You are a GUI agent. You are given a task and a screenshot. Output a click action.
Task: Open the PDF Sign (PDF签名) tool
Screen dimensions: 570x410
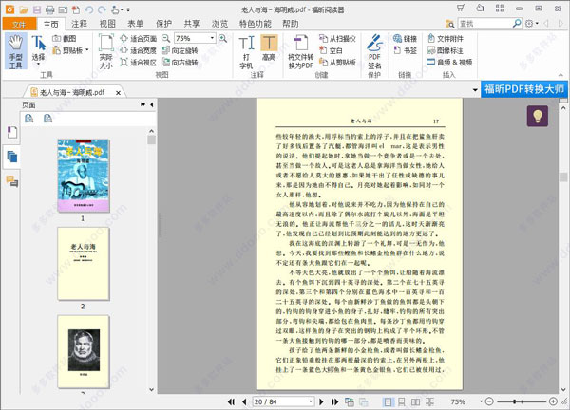(374, 51)
